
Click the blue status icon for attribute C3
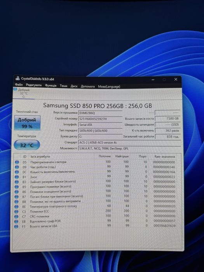(16, 212)
